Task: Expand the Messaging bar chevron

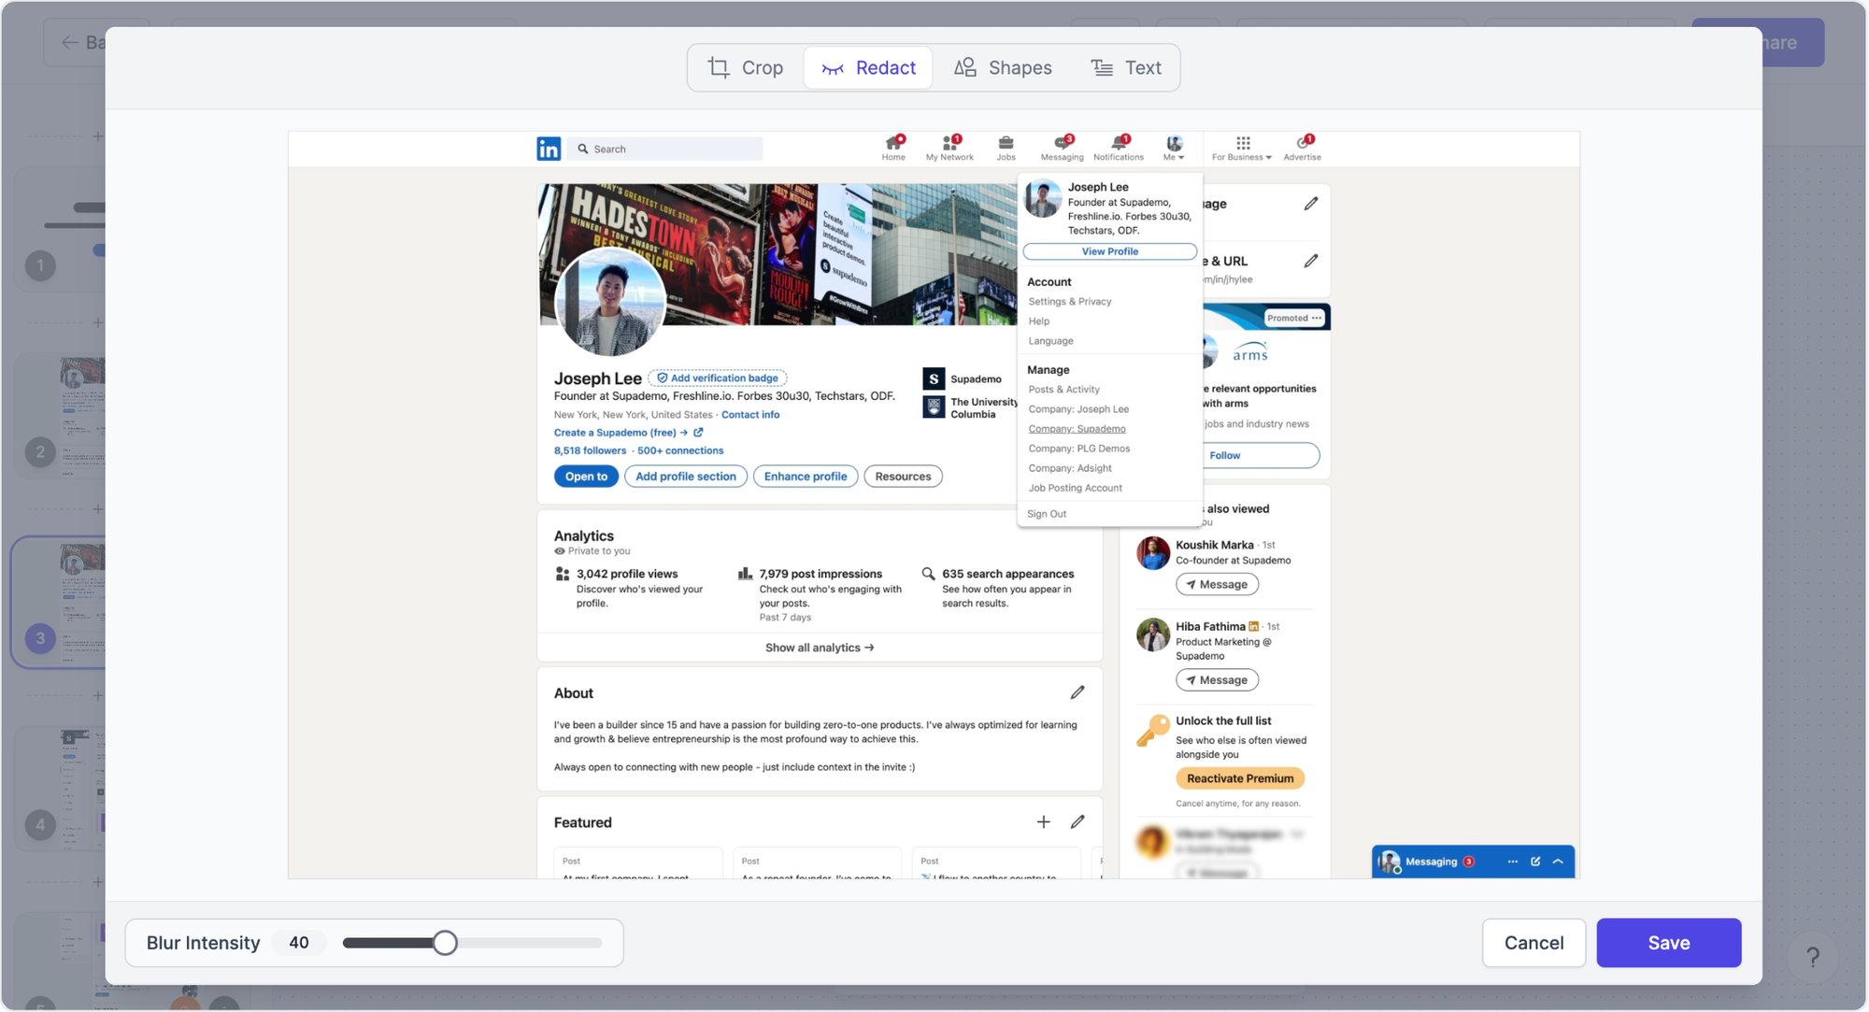Action: click(x=1558, y=862)
